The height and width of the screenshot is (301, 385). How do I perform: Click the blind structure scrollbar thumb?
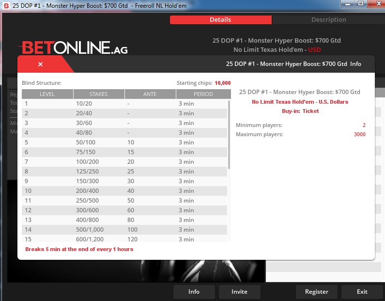pos(229,135)
